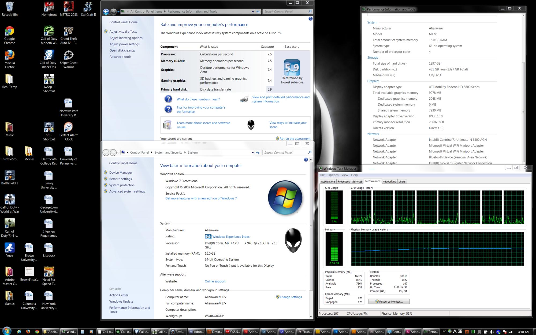Switch to the Services tab

coord(357,181)
